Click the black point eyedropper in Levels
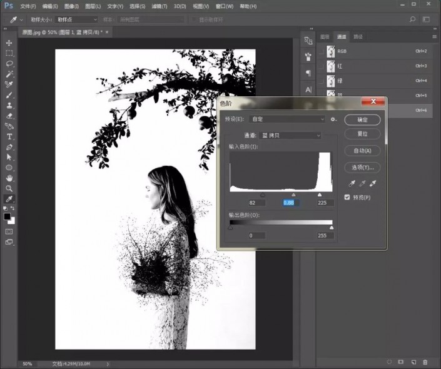Image resolution: width=441 pixels, height=369 pixels. coord(352,183)
